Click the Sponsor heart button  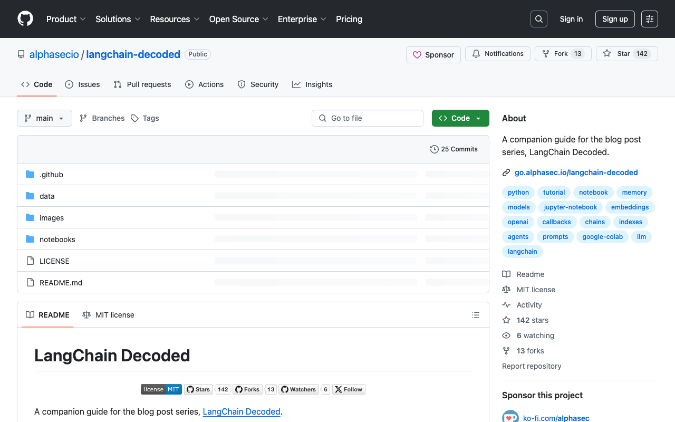click(x=433, y=55)
